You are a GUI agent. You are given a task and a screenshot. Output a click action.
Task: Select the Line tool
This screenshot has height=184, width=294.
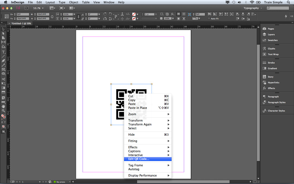pos(3,56)
